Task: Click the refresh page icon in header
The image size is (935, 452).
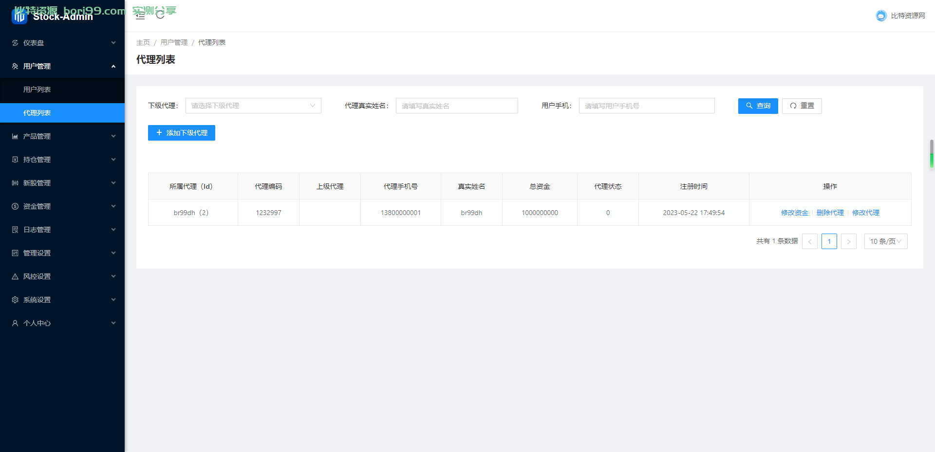Action: [x=160, y=16]
